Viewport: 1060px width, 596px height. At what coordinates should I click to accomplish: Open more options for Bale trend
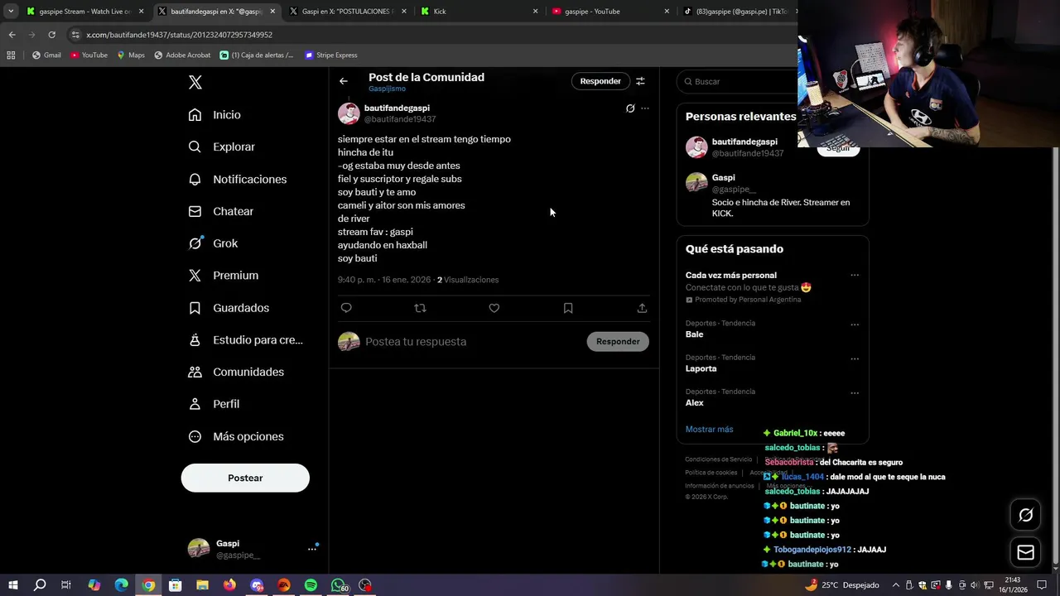855,324
